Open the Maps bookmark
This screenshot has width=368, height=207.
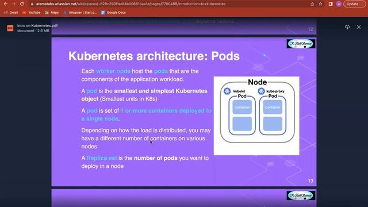52,13
